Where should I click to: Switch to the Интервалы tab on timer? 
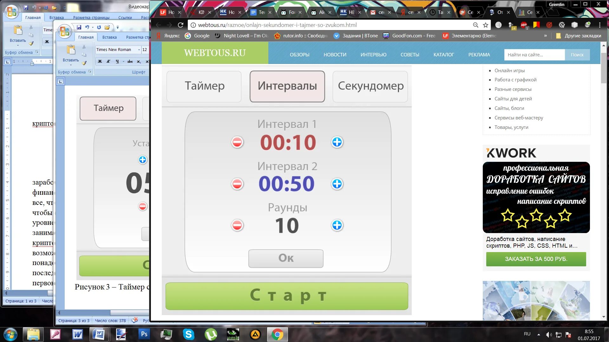pyautogui.click(x=287, y=86)
